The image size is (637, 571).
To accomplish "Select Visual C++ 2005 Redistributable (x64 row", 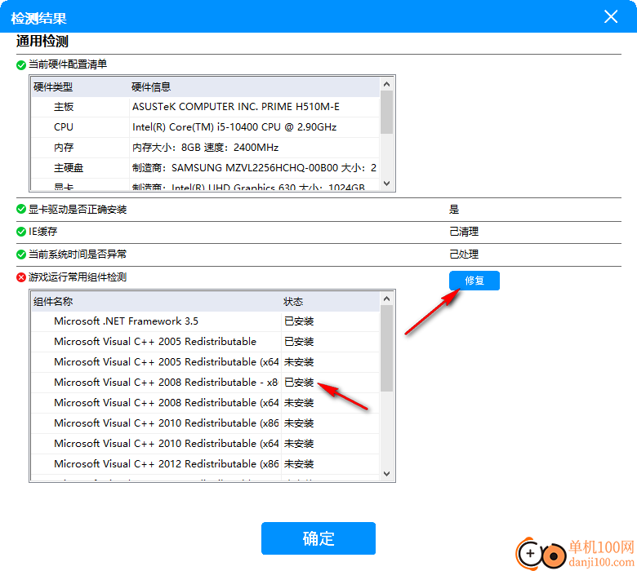I will 206,362.
